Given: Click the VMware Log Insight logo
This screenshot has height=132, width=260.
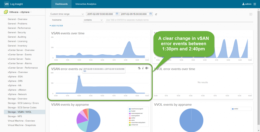Looking at the screenshot, I should pos(13,4).
